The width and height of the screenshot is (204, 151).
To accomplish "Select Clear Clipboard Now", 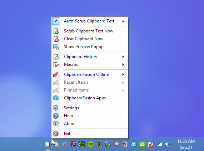I will tap(84, 39).
